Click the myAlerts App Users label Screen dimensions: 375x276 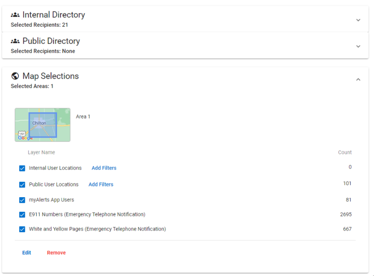tap(52, 200)
